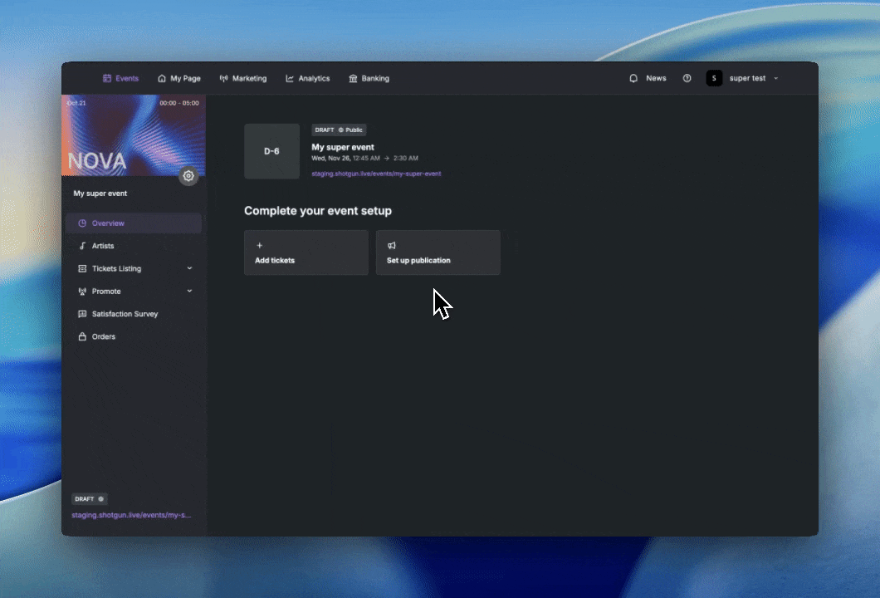Select Overview in the sidebar
The height and width of the screenshot is (598, 880).
[x=134, y=223]
